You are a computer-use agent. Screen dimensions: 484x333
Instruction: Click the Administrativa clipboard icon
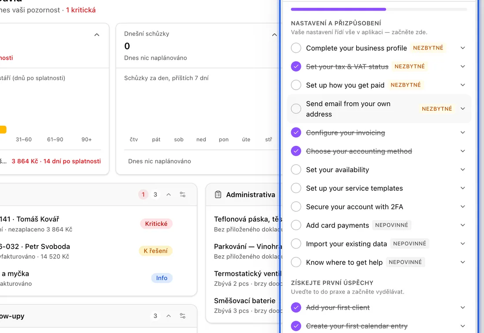218,195
